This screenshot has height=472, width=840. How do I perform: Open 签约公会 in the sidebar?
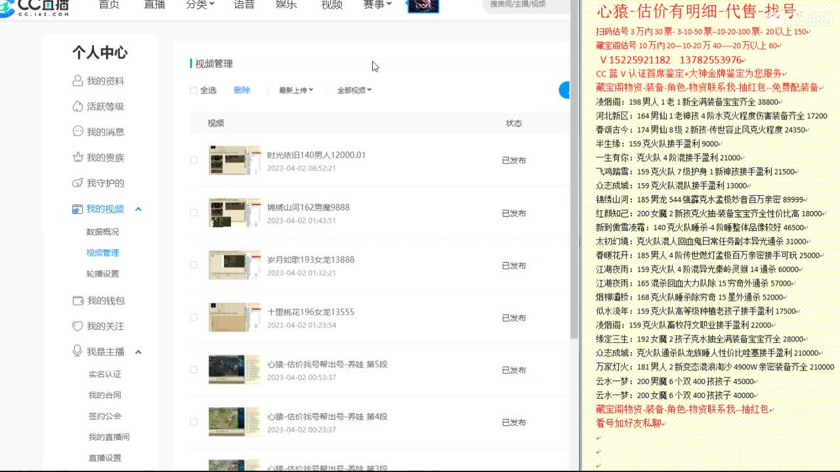click(x=105, y=416)
